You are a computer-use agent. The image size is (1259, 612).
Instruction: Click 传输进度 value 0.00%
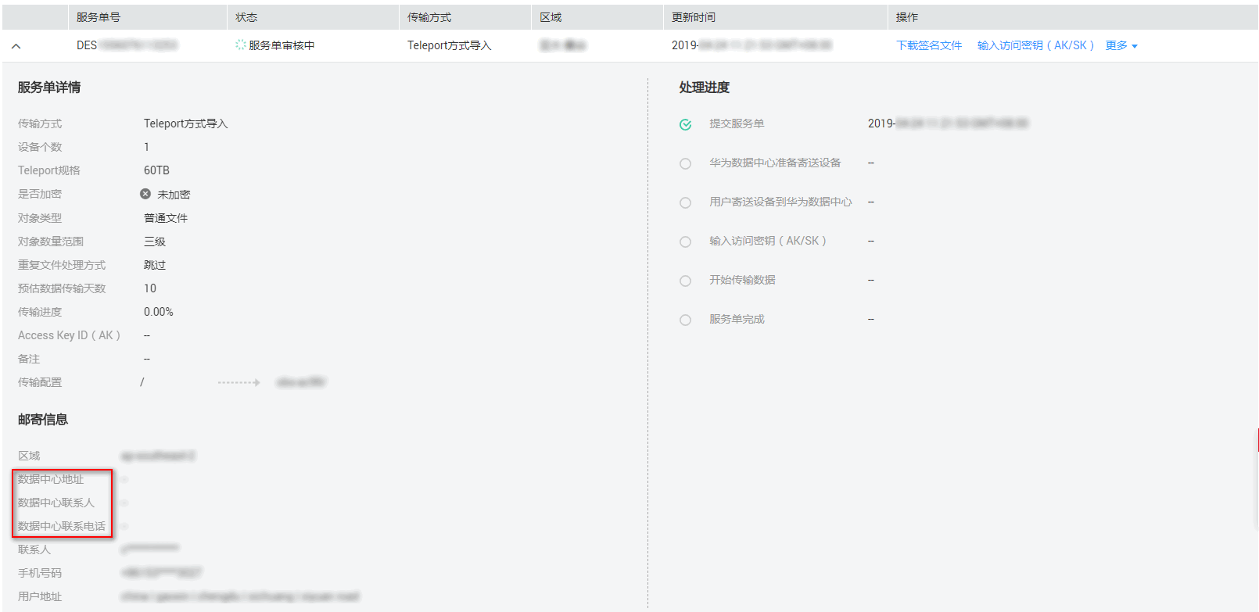point(159,312)
